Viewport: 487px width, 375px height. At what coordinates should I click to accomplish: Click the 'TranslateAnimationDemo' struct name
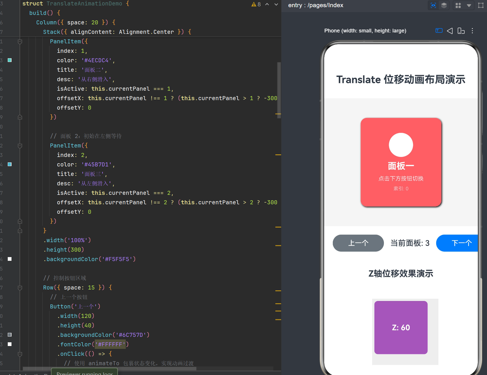[84, 4]
